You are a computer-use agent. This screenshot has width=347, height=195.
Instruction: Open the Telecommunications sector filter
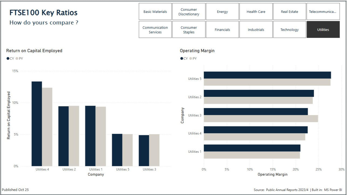pos(323,12)
